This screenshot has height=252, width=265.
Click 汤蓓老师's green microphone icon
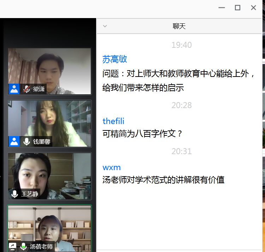[24, 246]
